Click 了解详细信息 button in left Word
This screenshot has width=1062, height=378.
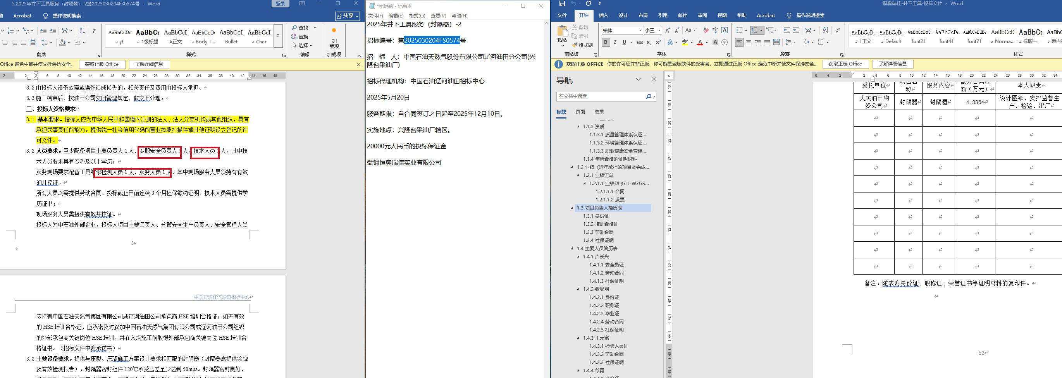[149, 64]
